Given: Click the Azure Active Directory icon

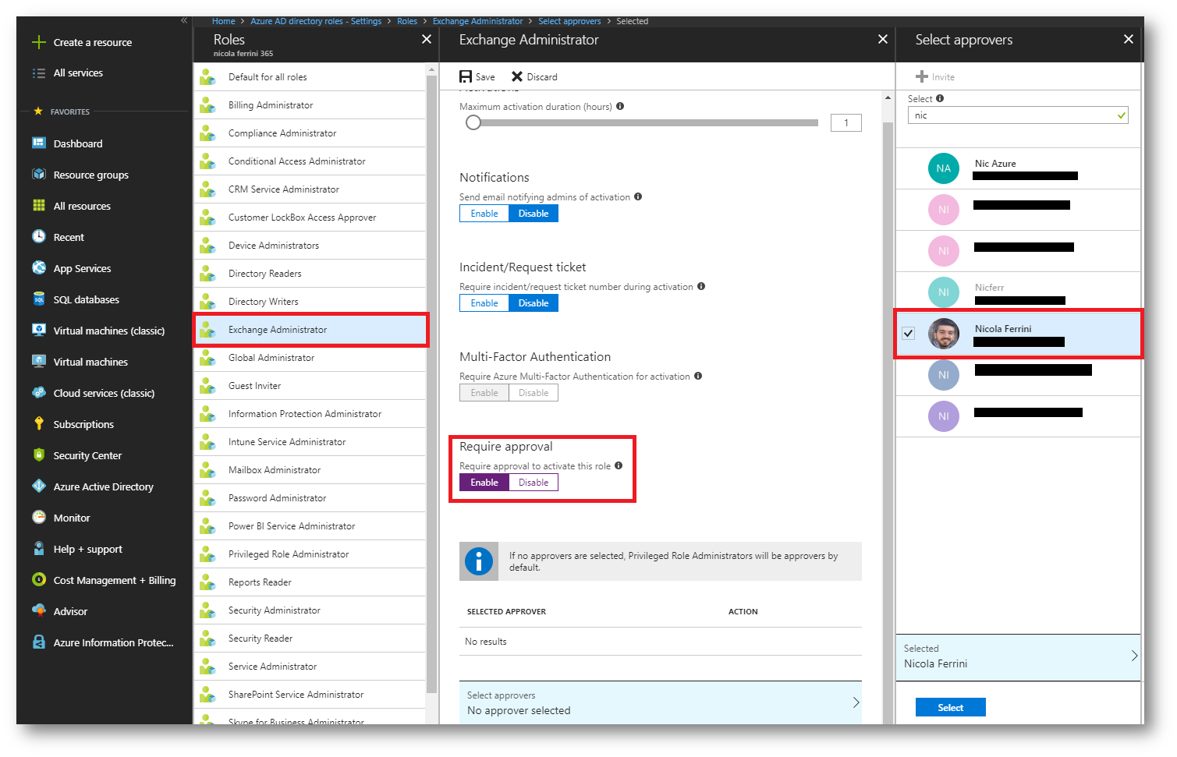Looking at the screenshot, I should [38, 486].
